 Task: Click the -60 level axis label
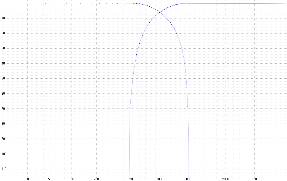click(x=2, y=94)
